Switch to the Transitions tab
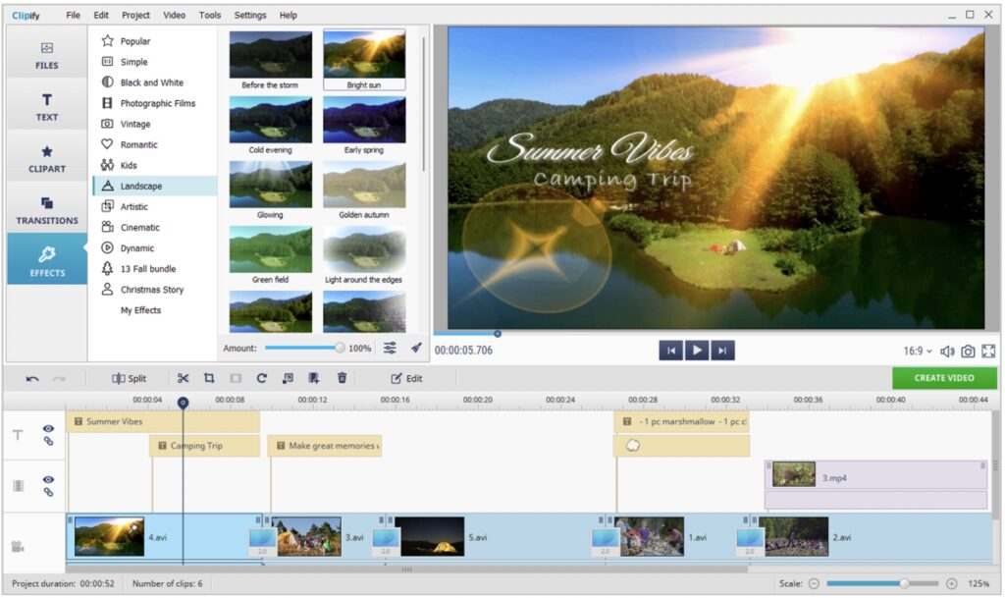The image size is (1005, 598). point(47,209)
